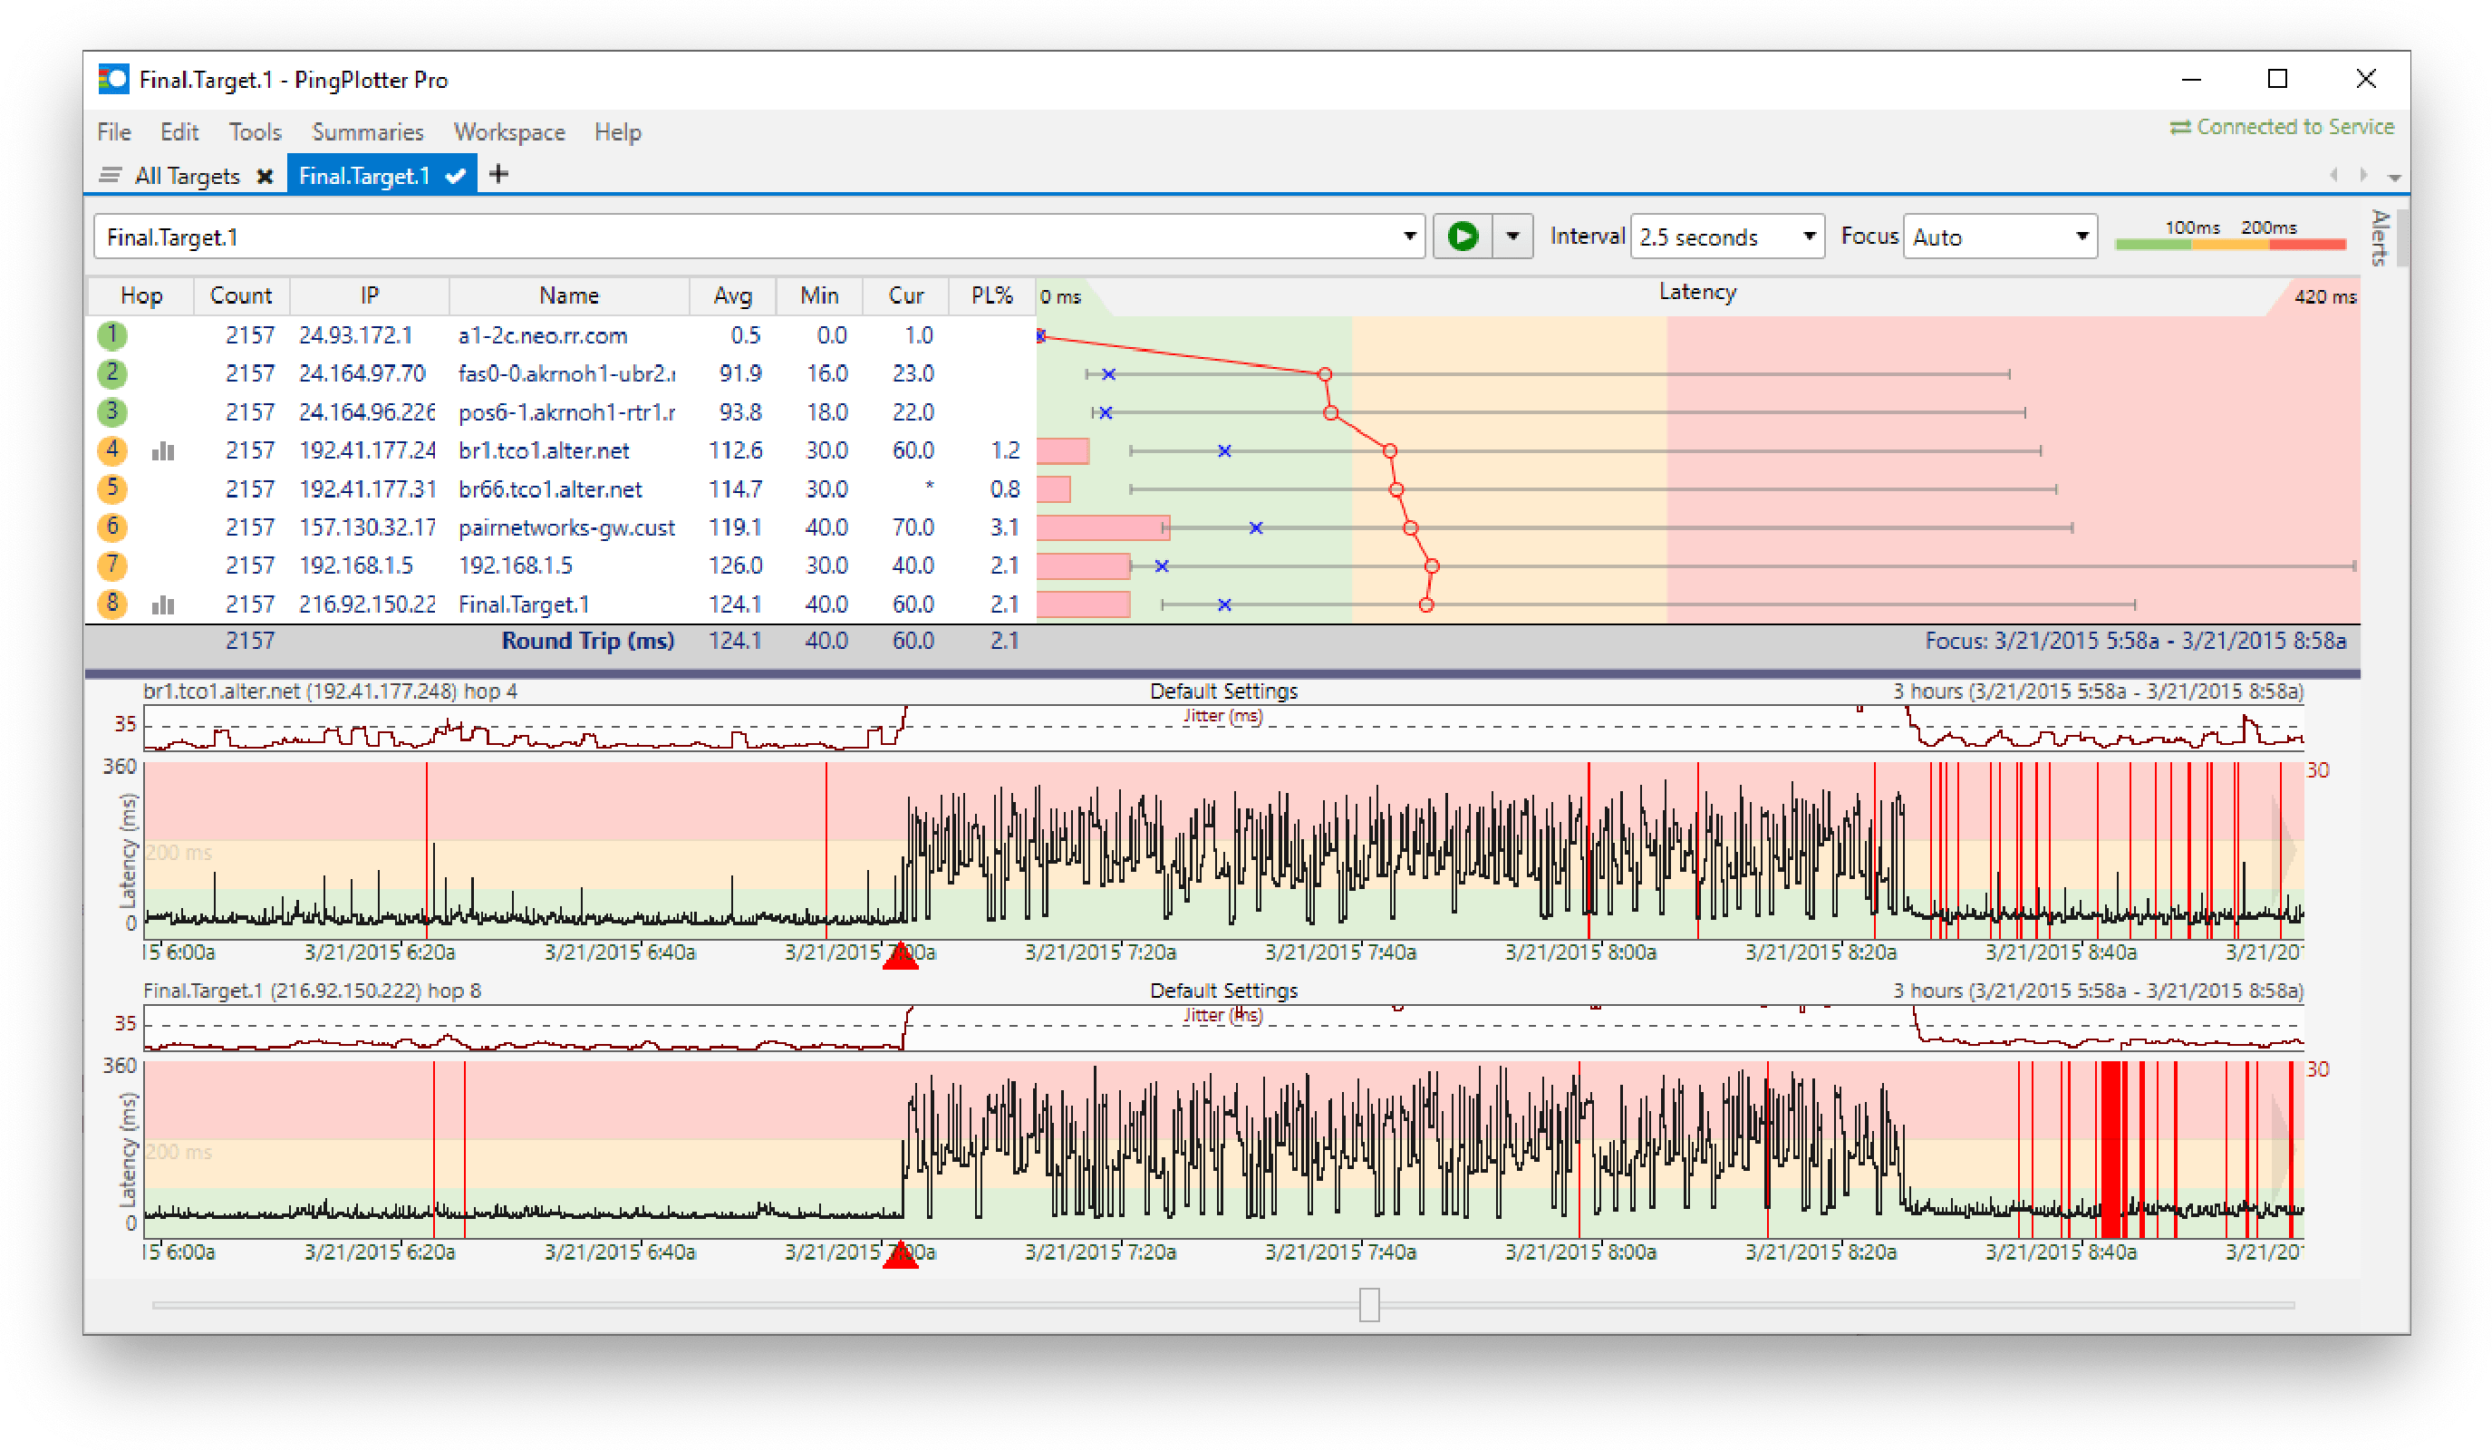Open the vertical Alerts side panel
Screen dimensions: 2492x1450
pos(2380,237)
